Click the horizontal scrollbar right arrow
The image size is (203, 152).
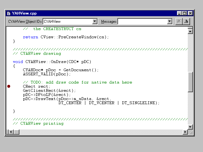pyautogui.click(x=185, y=132)
